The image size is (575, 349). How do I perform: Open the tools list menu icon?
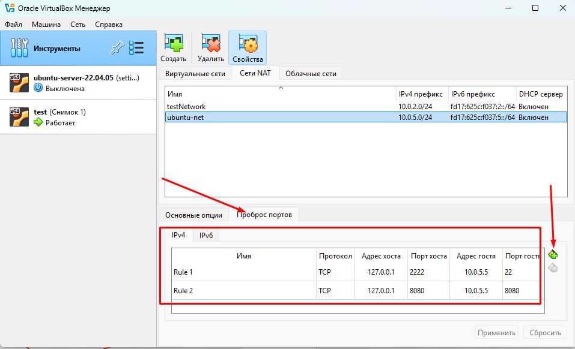[136, 49]
